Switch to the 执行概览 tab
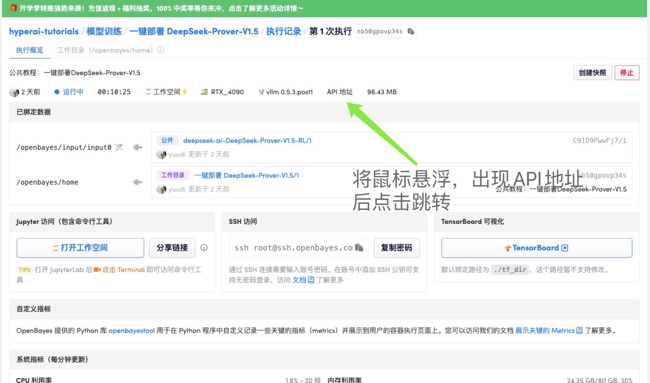 click(x=29, y=50)
